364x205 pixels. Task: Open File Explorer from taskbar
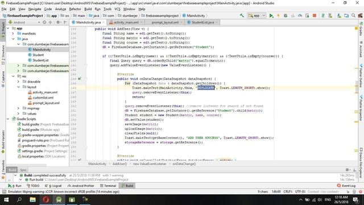(x=32, y=200)
